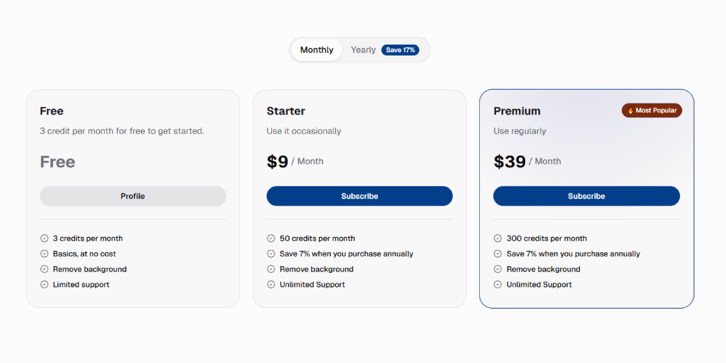Click check icon beside Limited support
This screenshot has width=726, height=363.
[x=44, y=284]
